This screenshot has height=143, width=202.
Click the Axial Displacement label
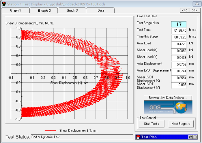pos(149,64)
